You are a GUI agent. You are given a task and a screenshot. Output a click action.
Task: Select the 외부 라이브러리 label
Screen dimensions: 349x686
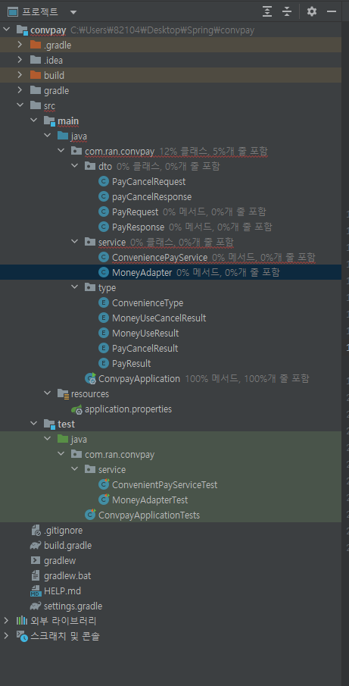[x=64, y=621]
